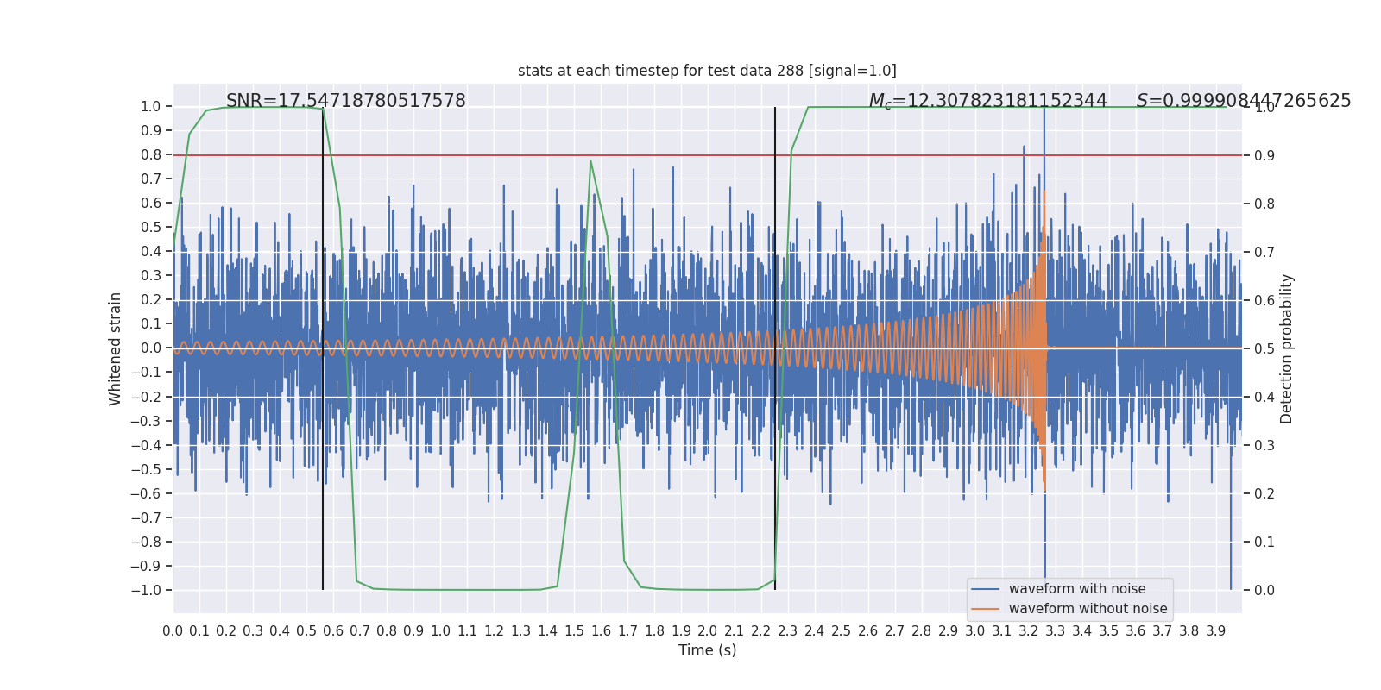Image resolution: width=1381 pixels, height=690 pixels.
Task: Click the green probability peak near 1.55 s
Action: tap(590, 161)
